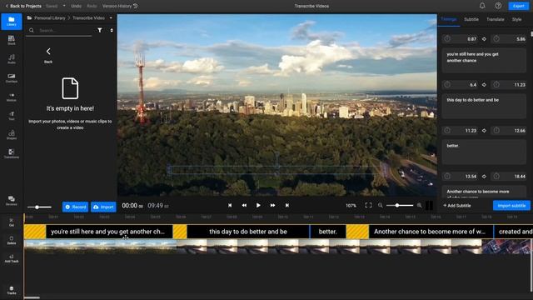The height and width of the screenshot is (300, 533).
Task: Switch to the Subtitle tab
Action: coord(471,19)
